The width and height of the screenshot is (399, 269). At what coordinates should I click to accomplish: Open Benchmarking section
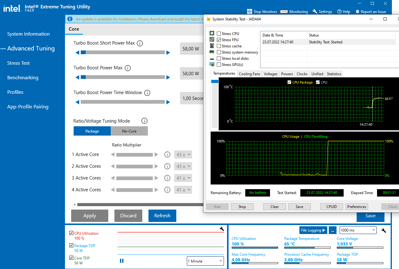[x=23, y=78]
